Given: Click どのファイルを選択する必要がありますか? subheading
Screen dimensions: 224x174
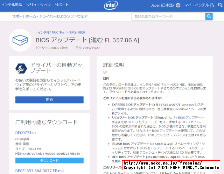Looking at the screenshot, I should 133,98.
